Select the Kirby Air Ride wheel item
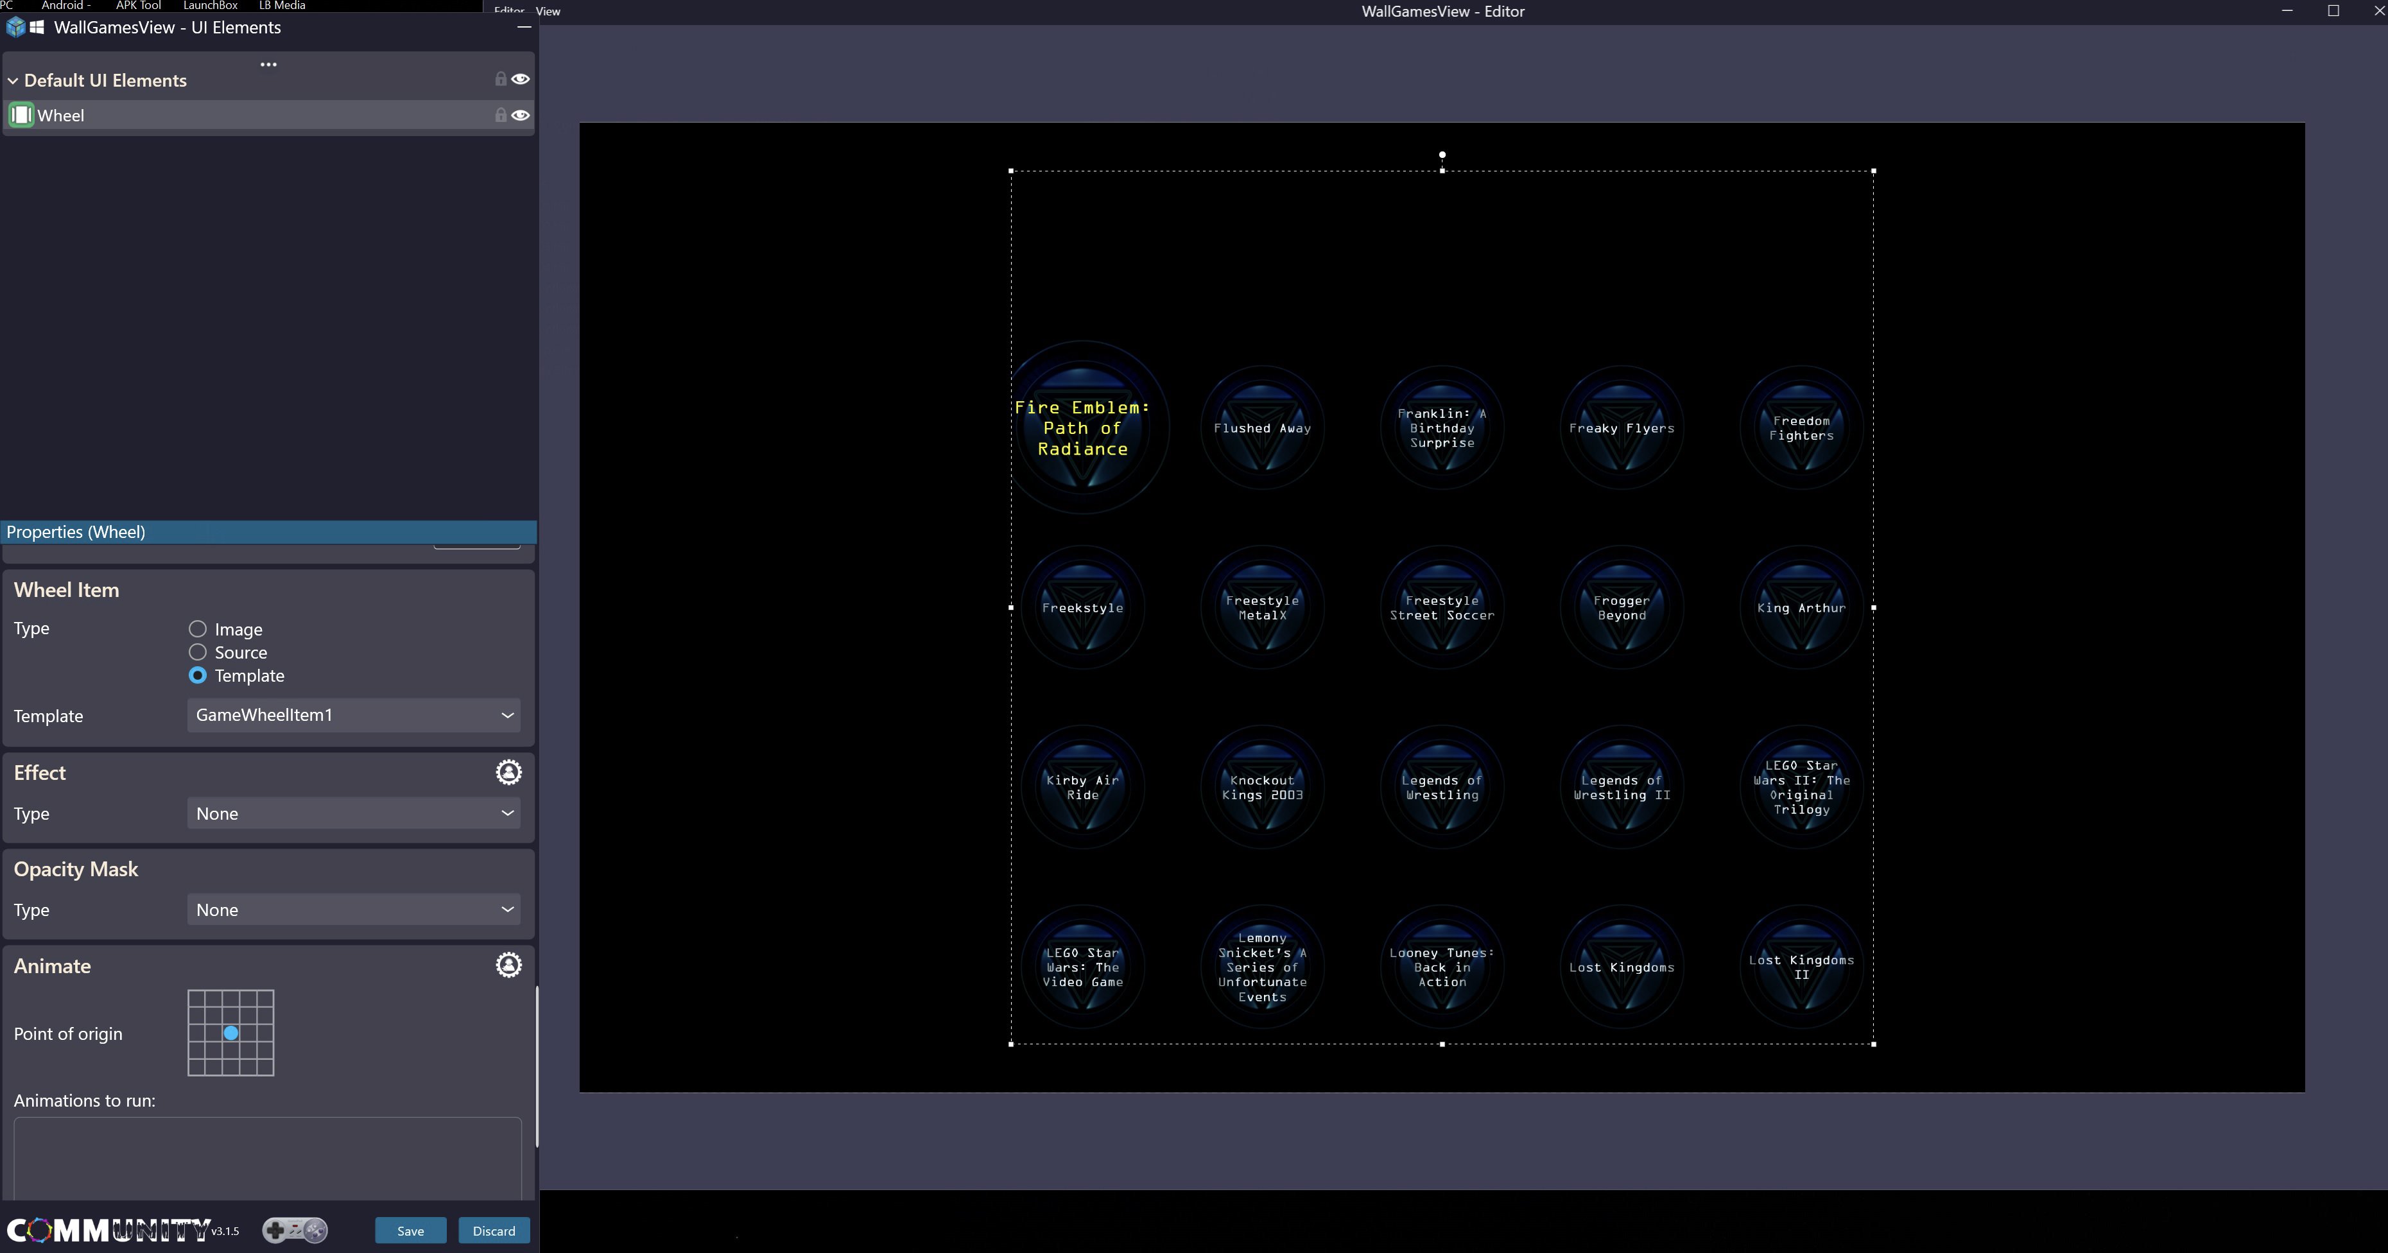This screenshot has height=1253, width=2388. pos(1082,788)
